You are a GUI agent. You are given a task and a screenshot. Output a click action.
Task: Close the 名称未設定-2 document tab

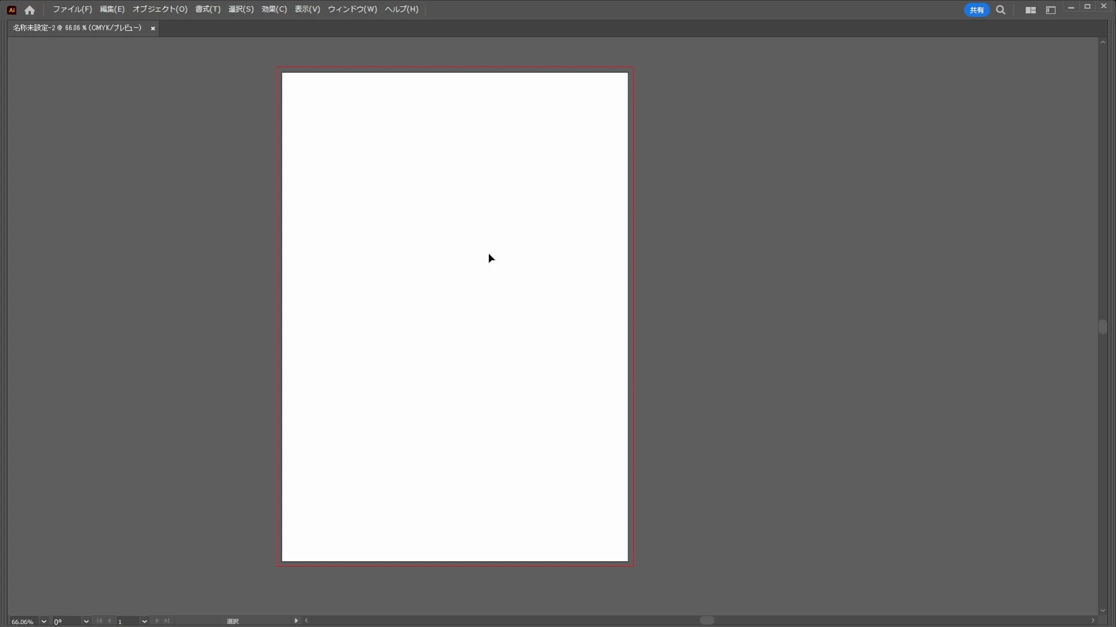(x=153, y=28)
